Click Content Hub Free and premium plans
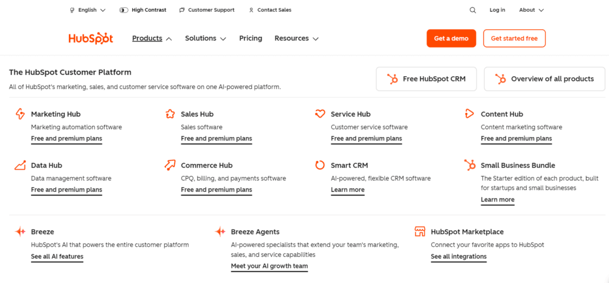 pos(516,139)
